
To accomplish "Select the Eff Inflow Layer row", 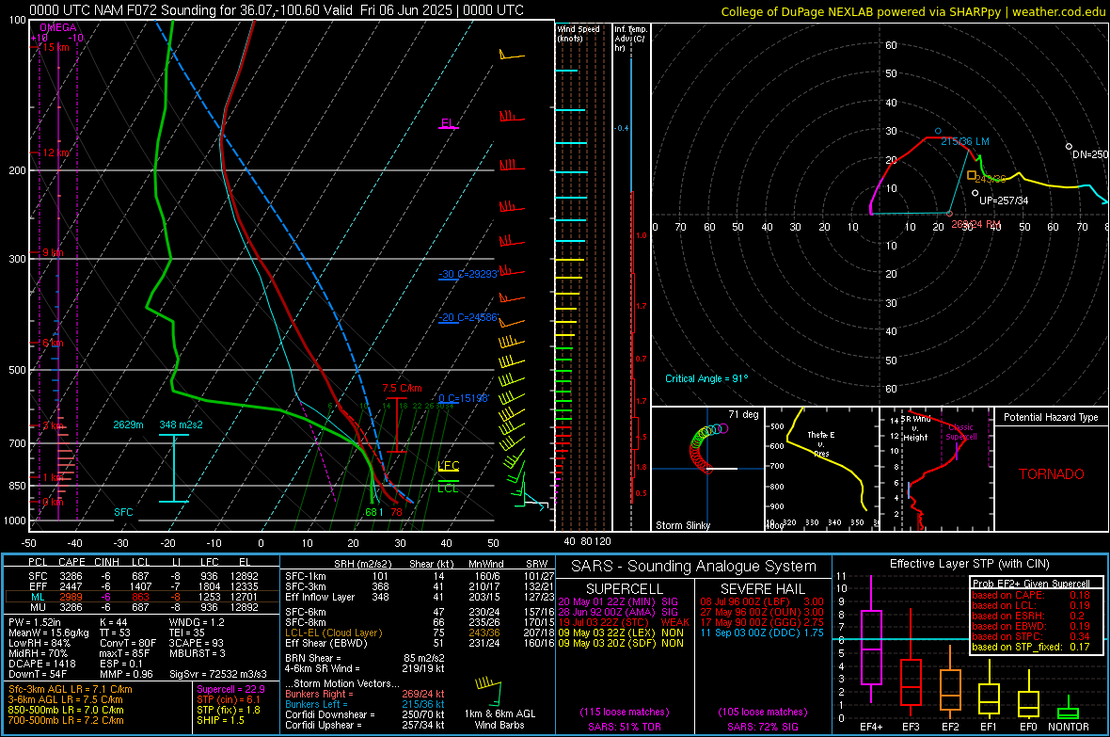I will coord(420,597).
